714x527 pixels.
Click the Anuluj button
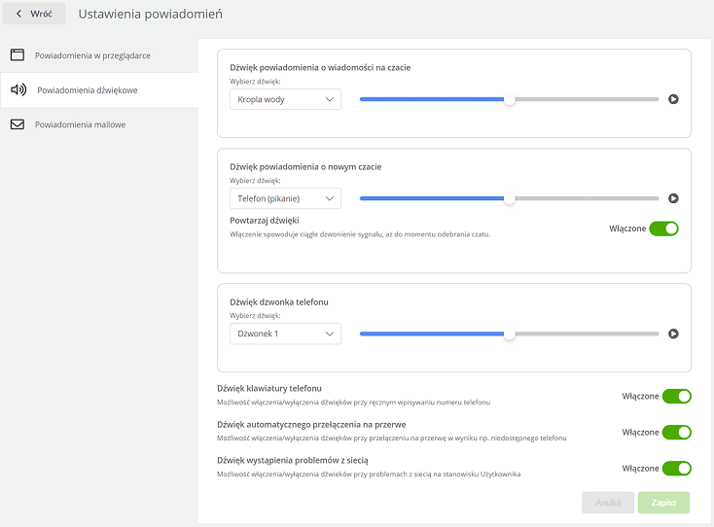[608, 503]
